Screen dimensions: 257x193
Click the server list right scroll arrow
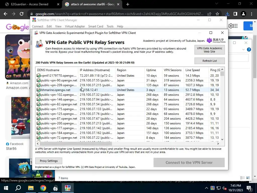(218, 143)
